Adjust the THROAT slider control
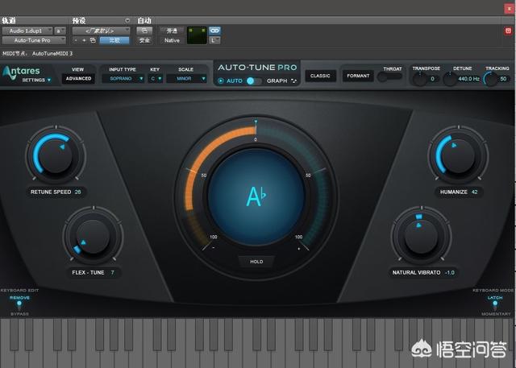The width and height of the screenshot is (516, 368). point(389,76)
